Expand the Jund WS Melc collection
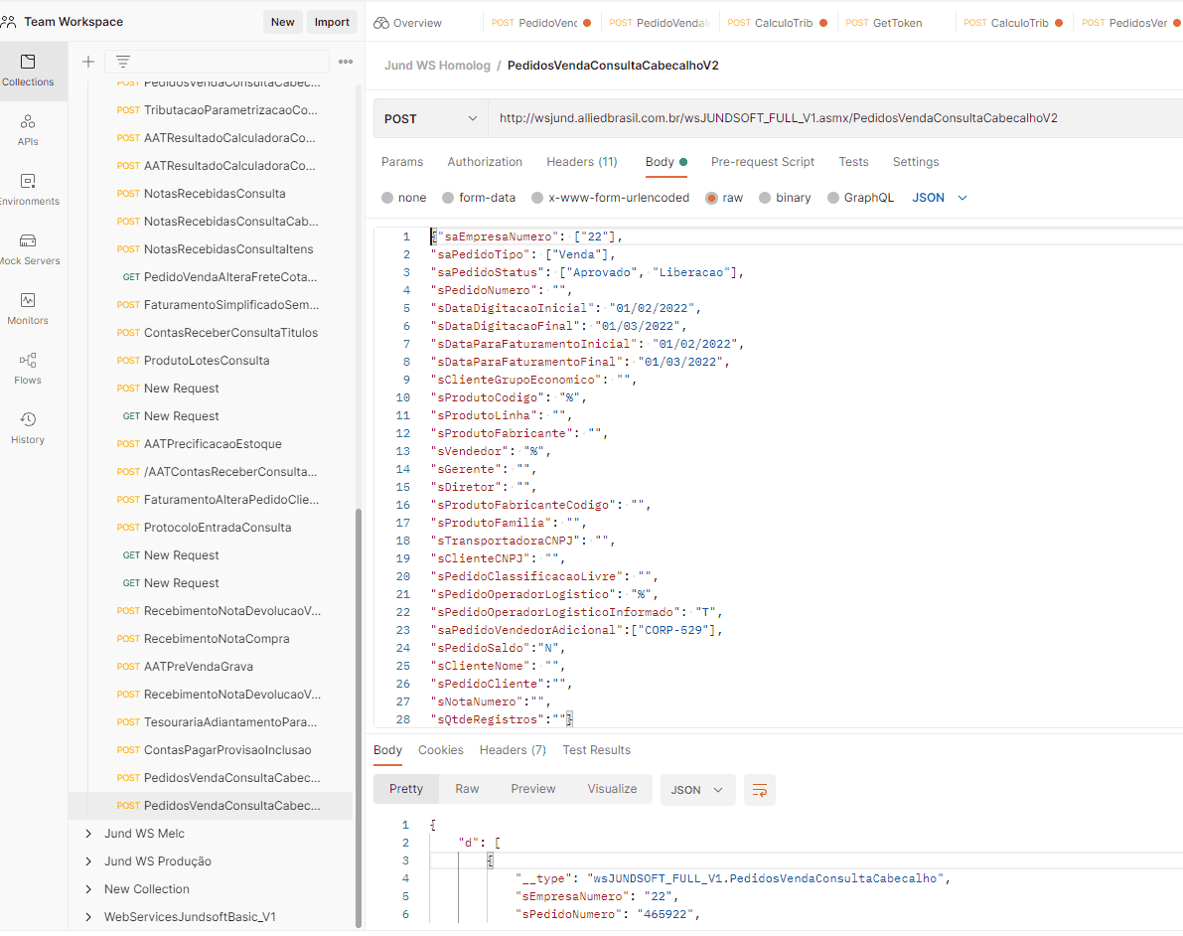The height and width of the screenshot is (936, 1183). pos(89,834)
